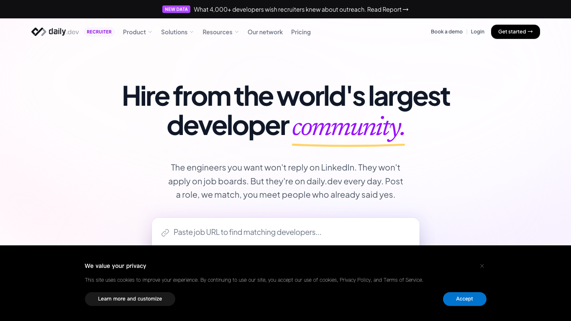Open the Privacy Policy link
Screen dimensions: 571x321
click(x=355, y=280)
